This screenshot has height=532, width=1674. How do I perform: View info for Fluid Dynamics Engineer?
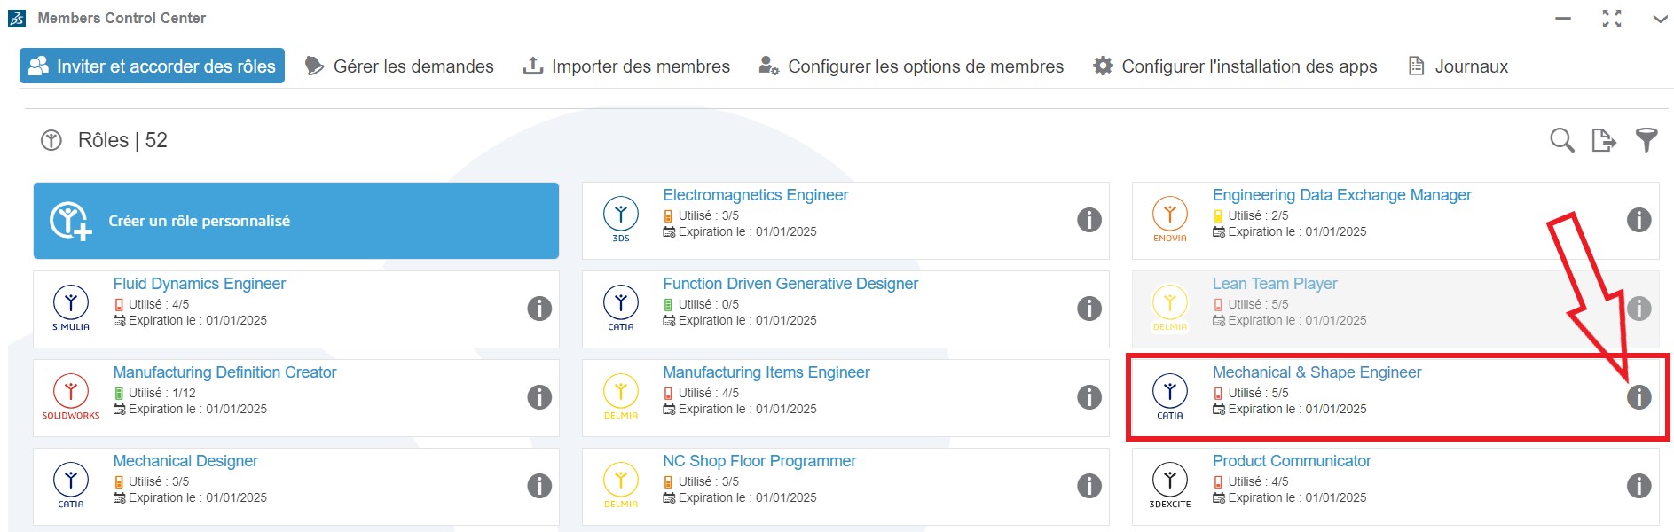539,309
